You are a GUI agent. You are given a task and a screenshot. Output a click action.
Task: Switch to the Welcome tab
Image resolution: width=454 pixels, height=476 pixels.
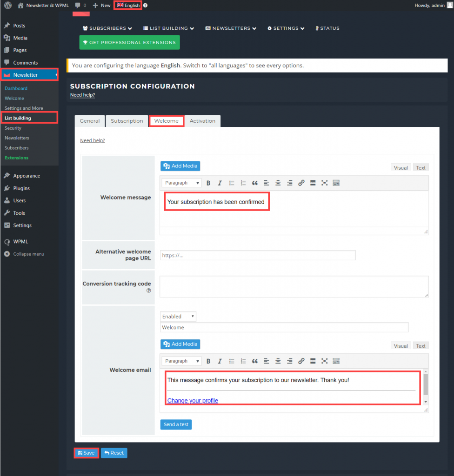click(166, 121)
